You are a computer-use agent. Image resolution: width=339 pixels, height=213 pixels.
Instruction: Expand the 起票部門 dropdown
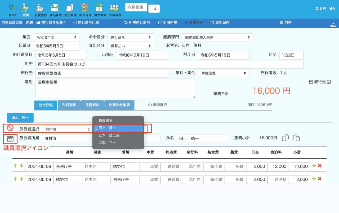(218, 38)
